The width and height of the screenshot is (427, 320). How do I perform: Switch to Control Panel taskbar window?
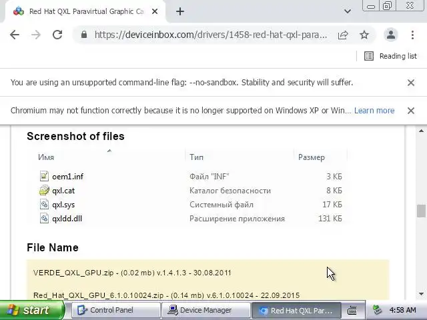pyautogui.click(x=115, y=310)
